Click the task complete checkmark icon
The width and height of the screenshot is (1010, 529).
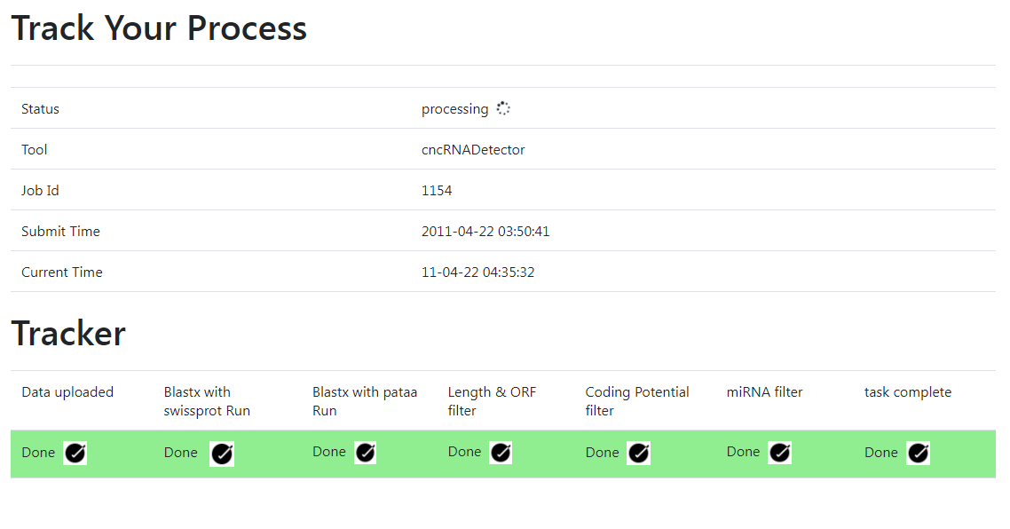[918, 453]
